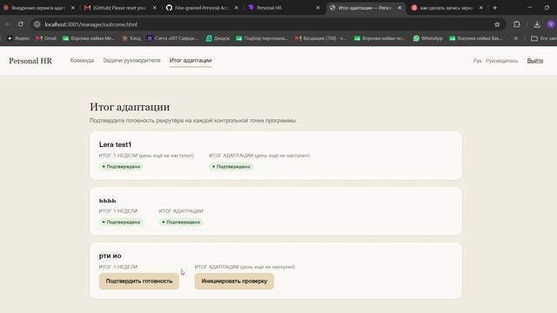Click the 'Подтвердите готовность рекрутёра' subtitle
Image resolution: width=557 pixels, height=313 pixels.
(193, 121)
